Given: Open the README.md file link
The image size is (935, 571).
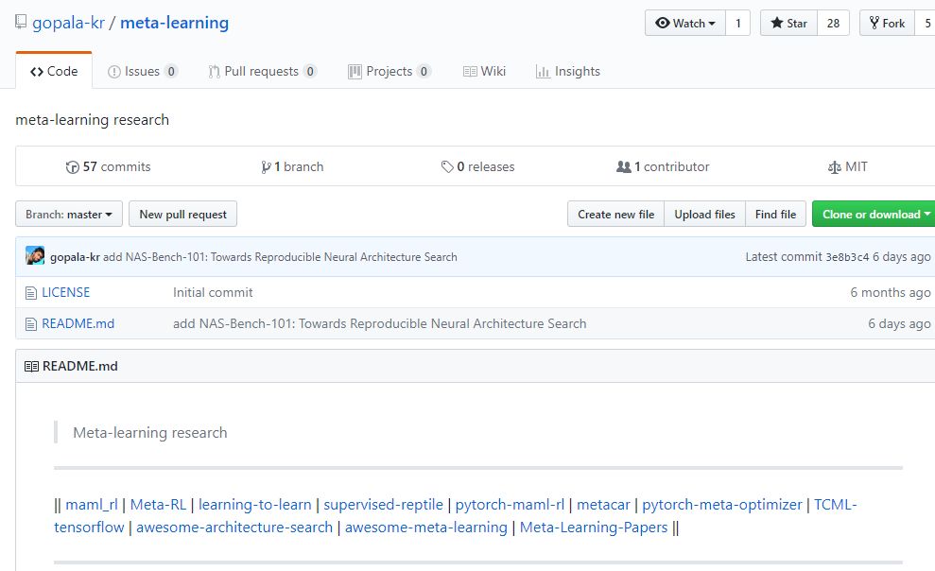Looking at the screenshot, I should coord(78,323).
